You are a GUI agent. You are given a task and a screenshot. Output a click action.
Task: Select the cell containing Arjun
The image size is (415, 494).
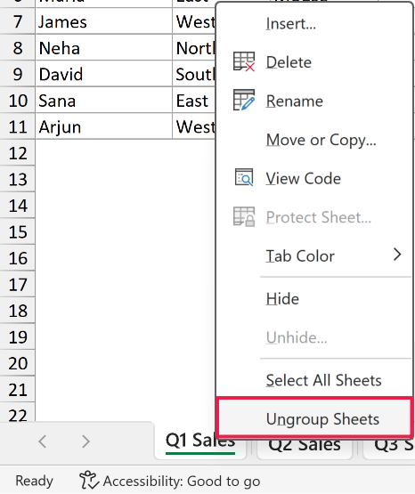pyautogui.click(x=103, y=126)
